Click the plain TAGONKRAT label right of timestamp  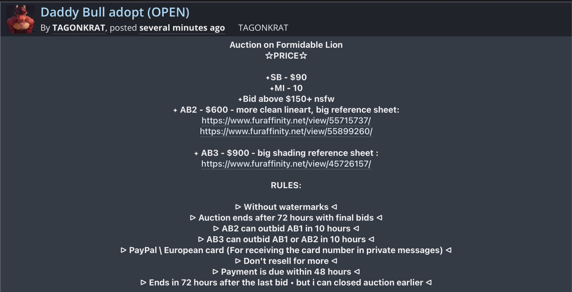tap(263, 28)
